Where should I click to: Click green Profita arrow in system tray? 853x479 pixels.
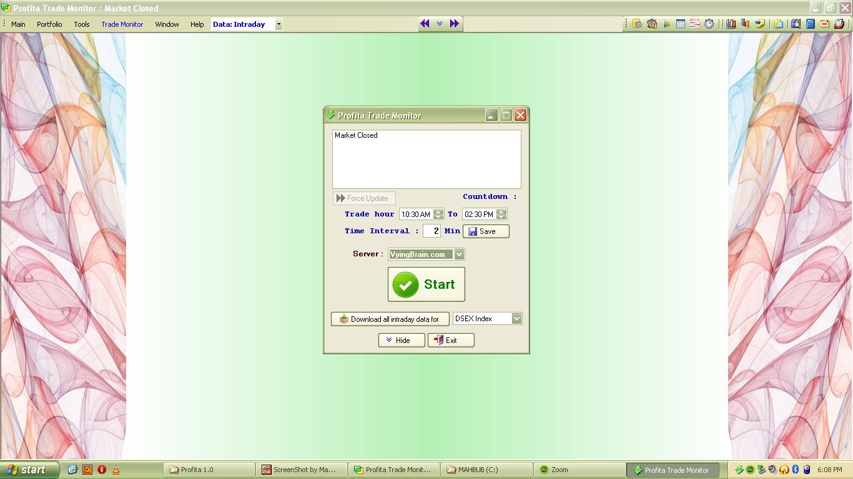coord(739,470)
